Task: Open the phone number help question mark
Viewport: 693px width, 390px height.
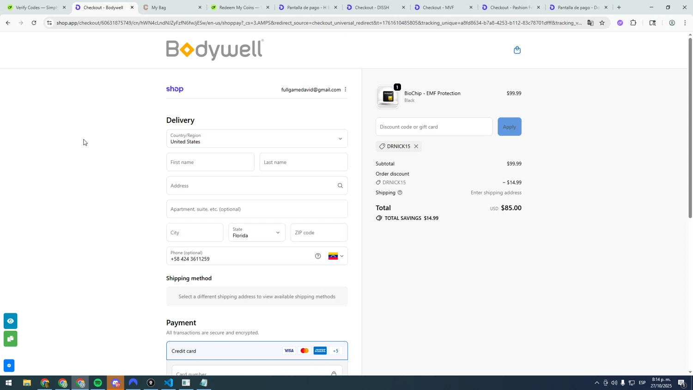Action: click(318, 256)
